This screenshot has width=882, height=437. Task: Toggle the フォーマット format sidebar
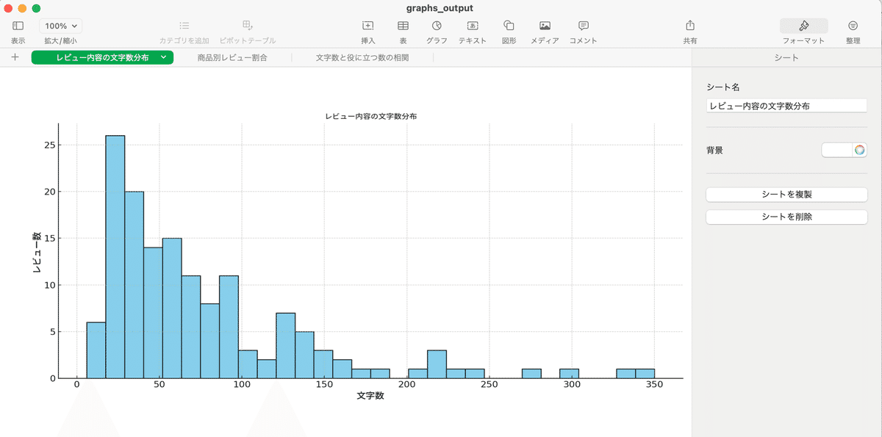803,26
